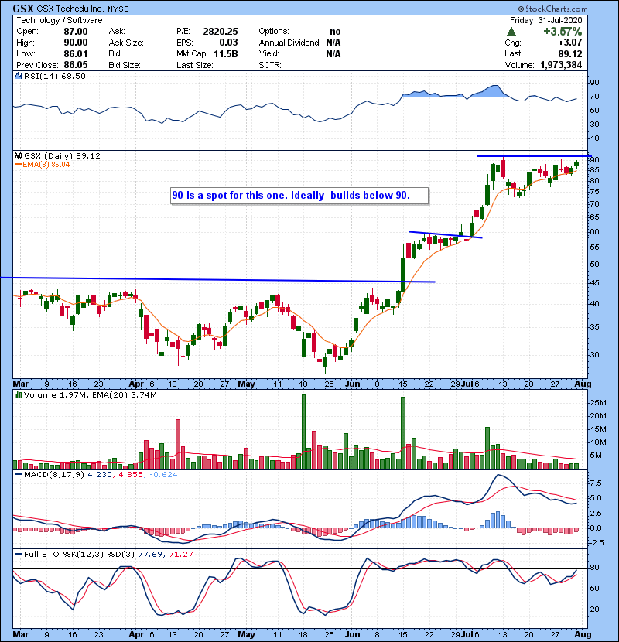Click the Technology / Software sector label
The image size is (619, 642).
pyautogui.click(x=60, y=20)
